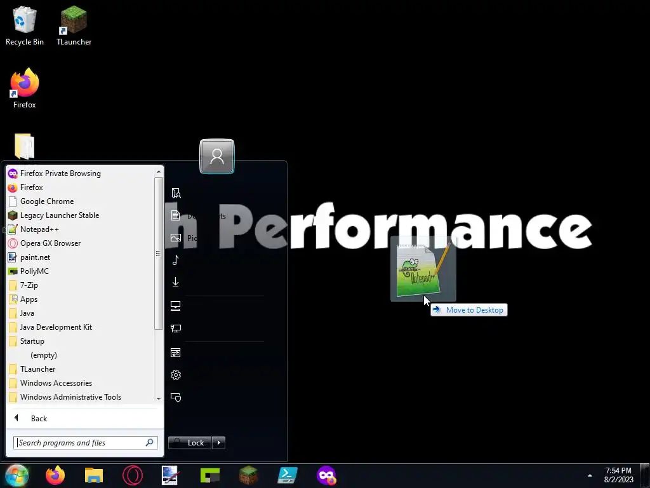
Task: Open Firefox Private Browsing from program list
Action: (81, 173)
